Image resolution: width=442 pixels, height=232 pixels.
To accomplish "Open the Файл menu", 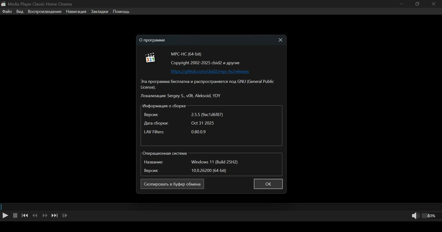I will click(7, 11).
